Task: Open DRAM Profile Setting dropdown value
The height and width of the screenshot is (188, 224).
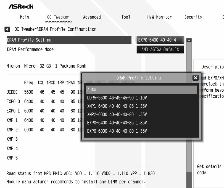Action: pyautogui.click(x=160, y=40)
